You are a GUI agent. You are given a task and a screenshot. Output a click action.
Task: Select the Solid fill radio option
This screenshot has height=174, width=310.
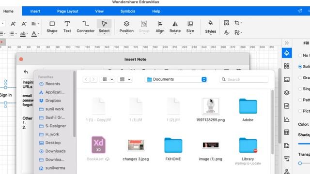300,67
